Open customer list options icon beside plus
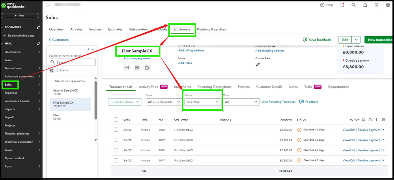This screenshot has width=394, height=180. [x=93, y=49]
